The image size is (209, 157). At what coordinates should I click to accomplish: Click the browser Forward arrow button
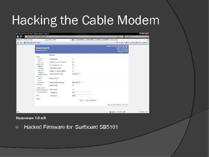point(21,37)
